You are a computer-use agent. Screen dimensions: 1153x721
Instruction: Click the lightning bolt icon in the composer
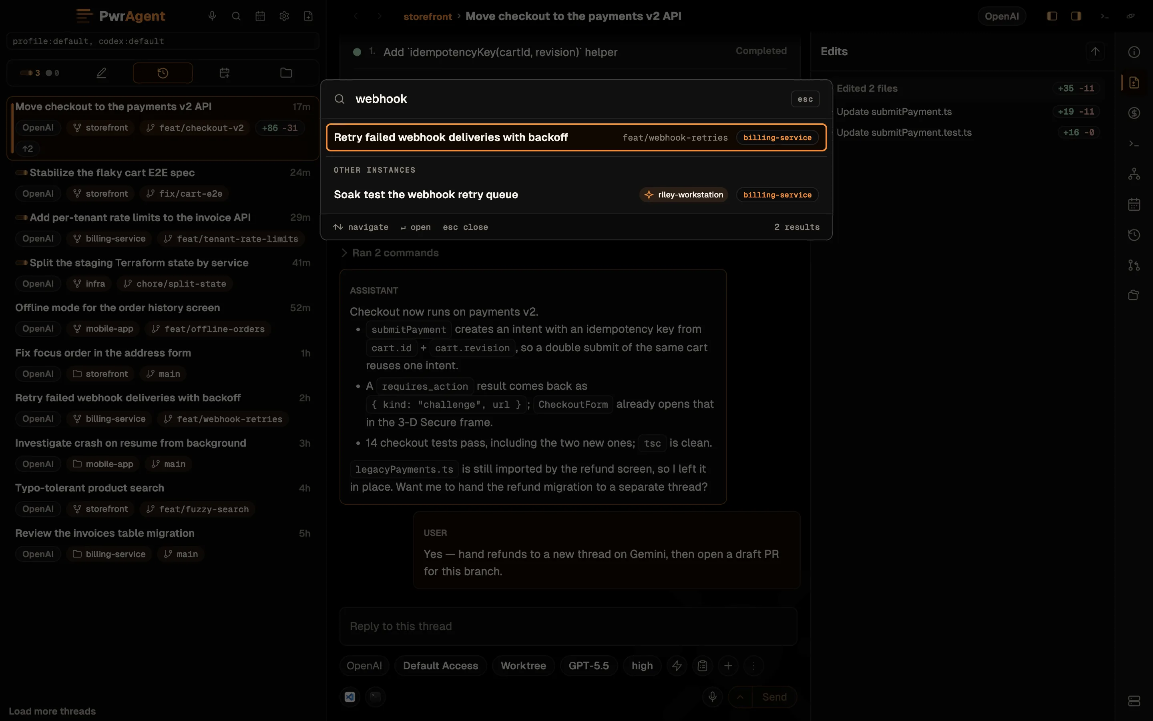pos(677,666)
